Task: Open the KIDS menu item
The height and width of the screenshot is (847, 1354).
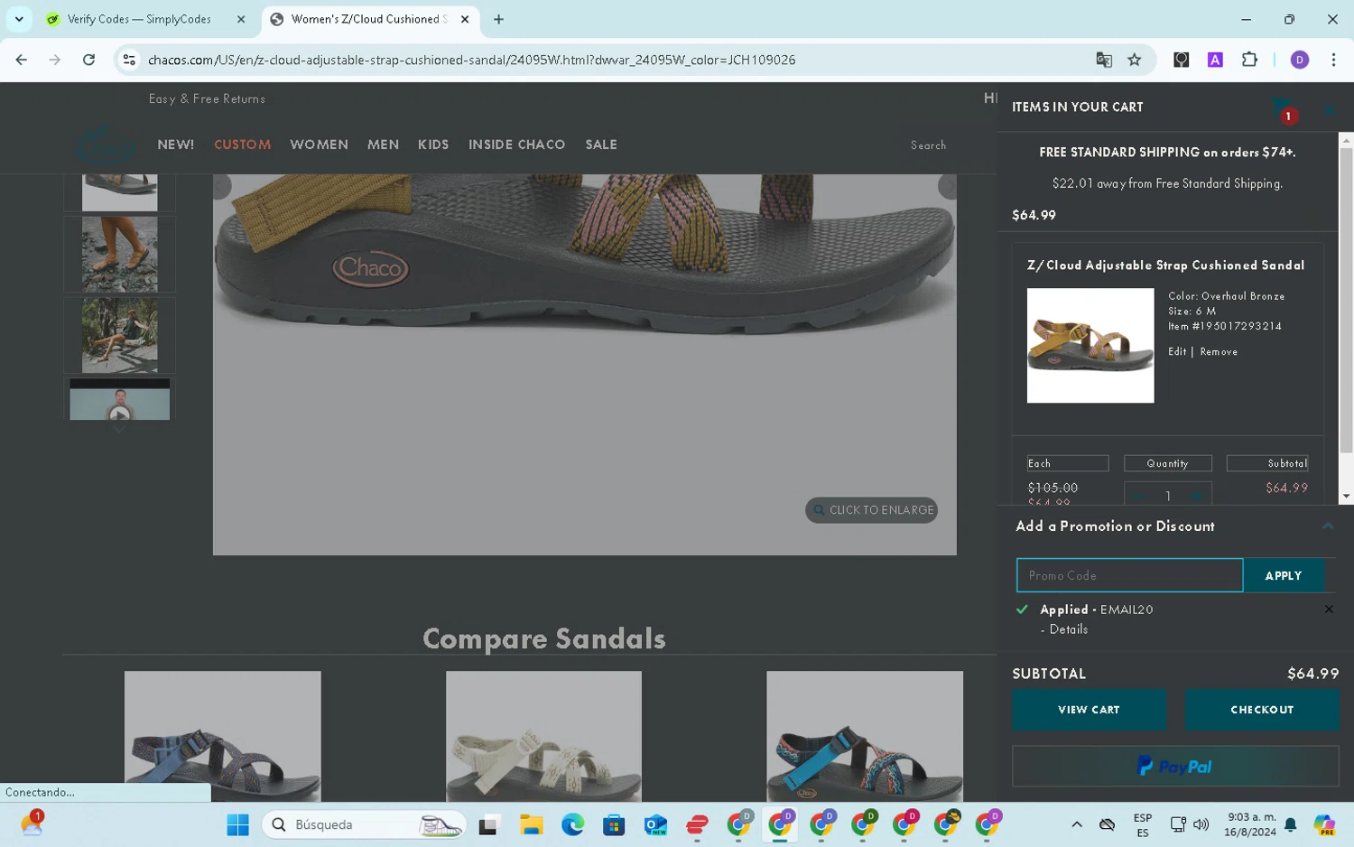Action: click(433, 144)
